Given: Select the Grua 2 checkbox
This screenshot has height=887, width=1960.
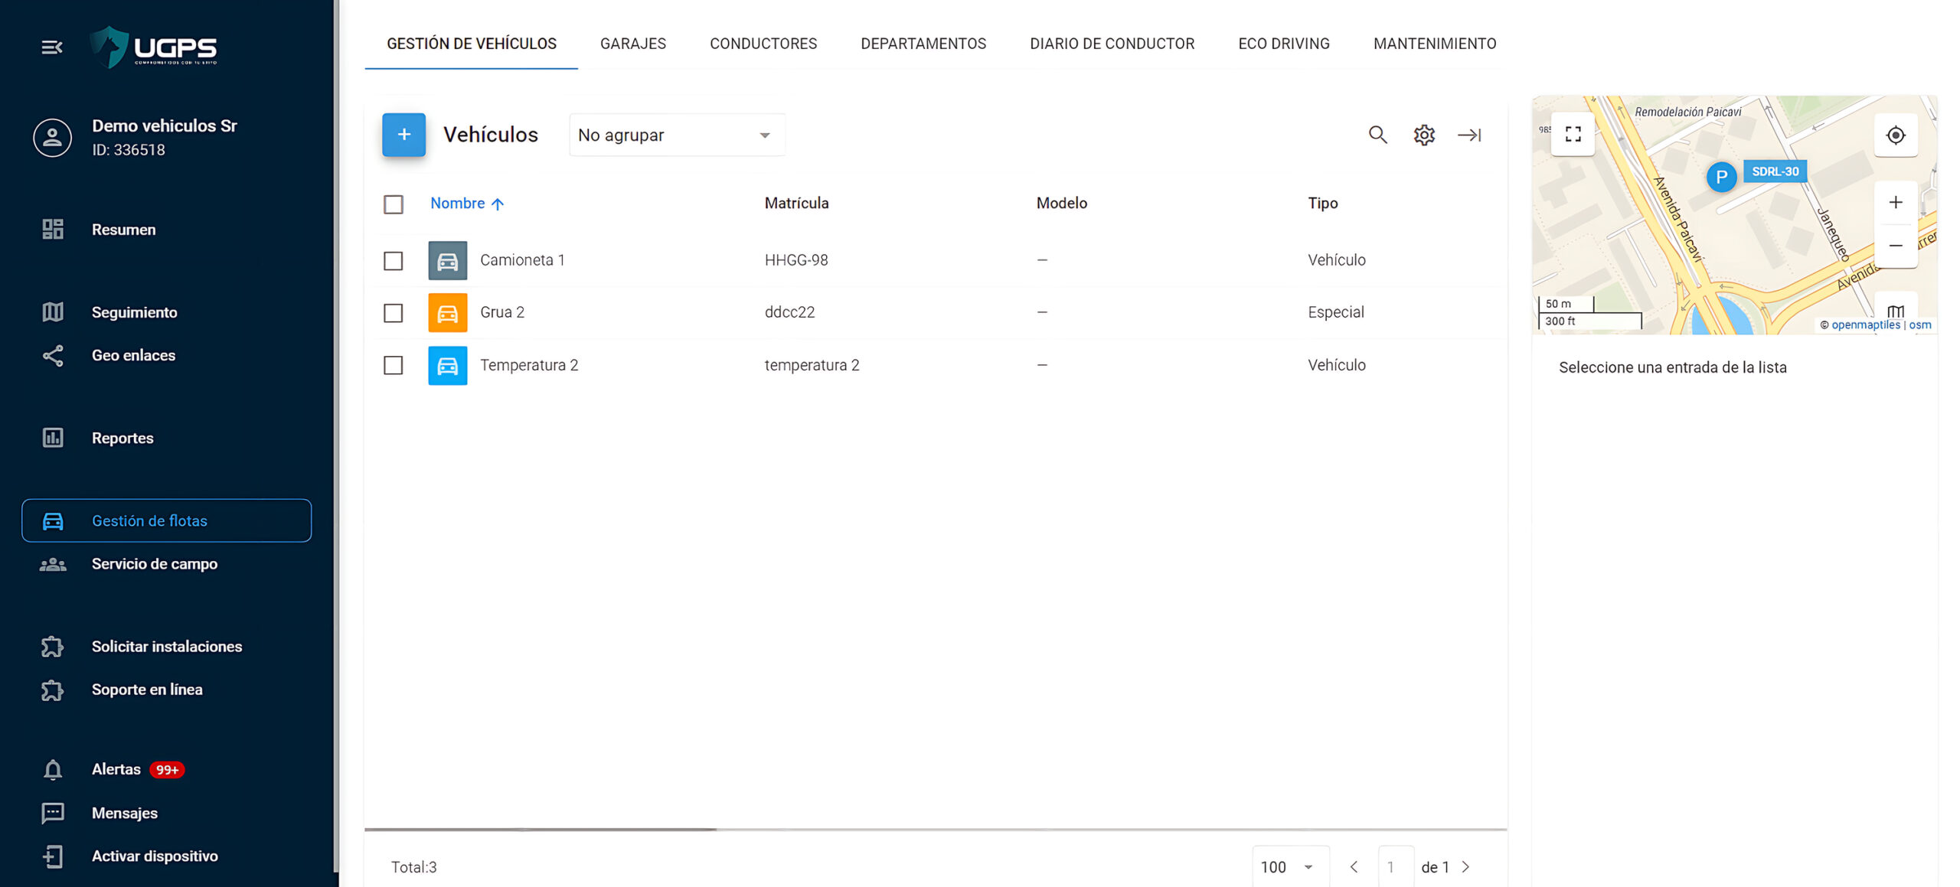Looking at the screenshot, I should point(393,312).
